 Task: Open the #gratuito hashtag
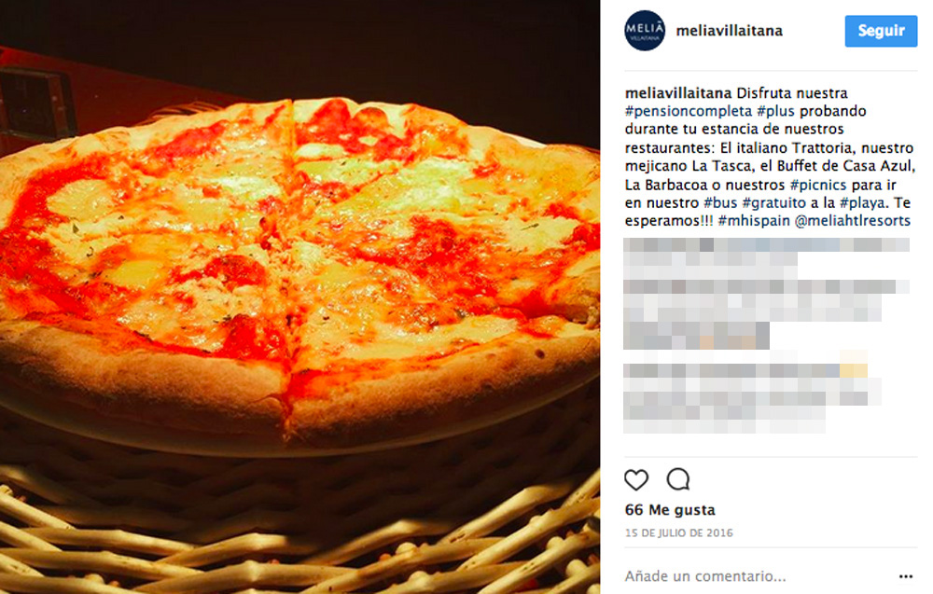773,202
